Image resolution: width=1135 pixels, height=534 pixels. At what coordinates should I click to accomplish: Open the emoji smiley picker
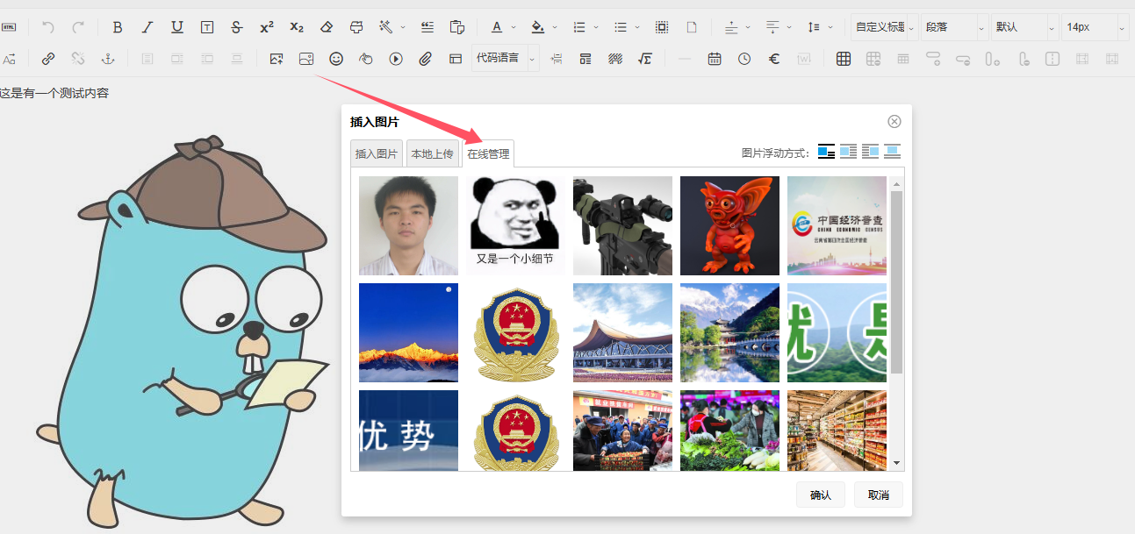(336, 59)
